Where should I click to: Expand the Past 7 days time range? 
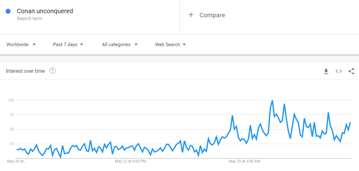(68, 45)
